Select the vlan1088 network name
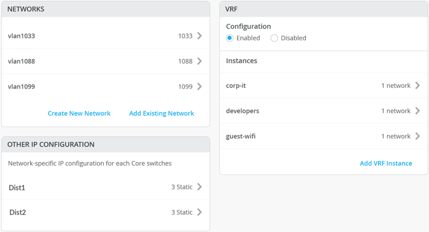Screen dimensions: 429x232 pos(21,61)
